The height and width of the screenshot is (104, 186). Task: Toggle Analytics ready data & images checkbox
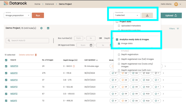117,39
